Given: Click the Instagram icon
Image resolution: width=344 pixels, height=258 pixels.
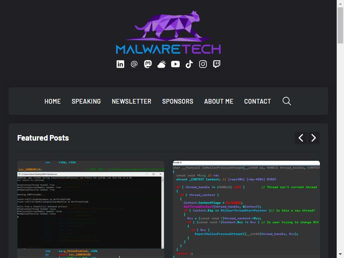Looking at the screenshot, I should 203,64.
